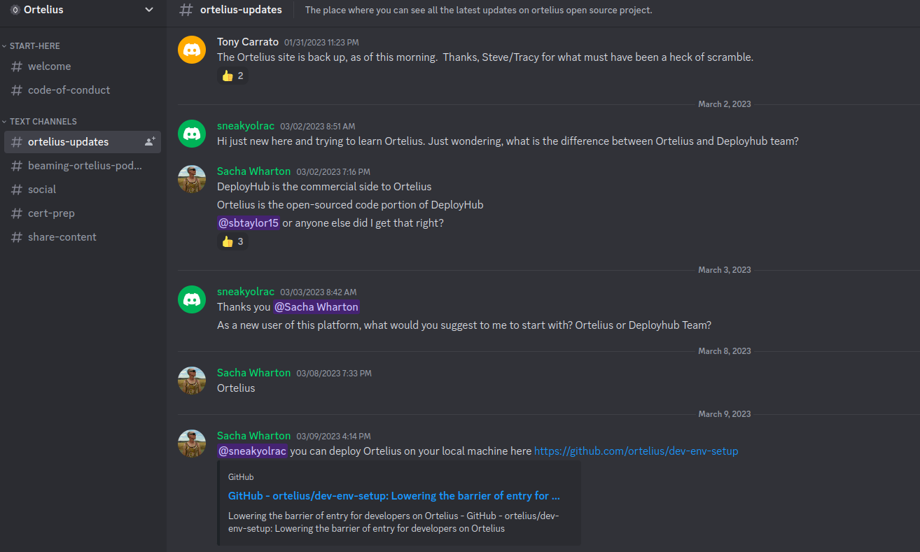Open the code-of-conduct channel

[x=69, y=90]
